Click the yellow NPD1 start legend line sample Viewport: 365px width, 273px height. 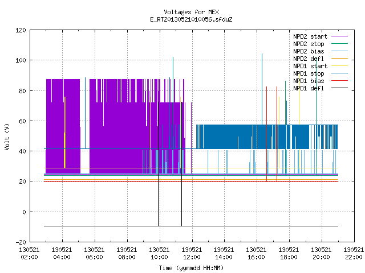click(x=339, y=66)
